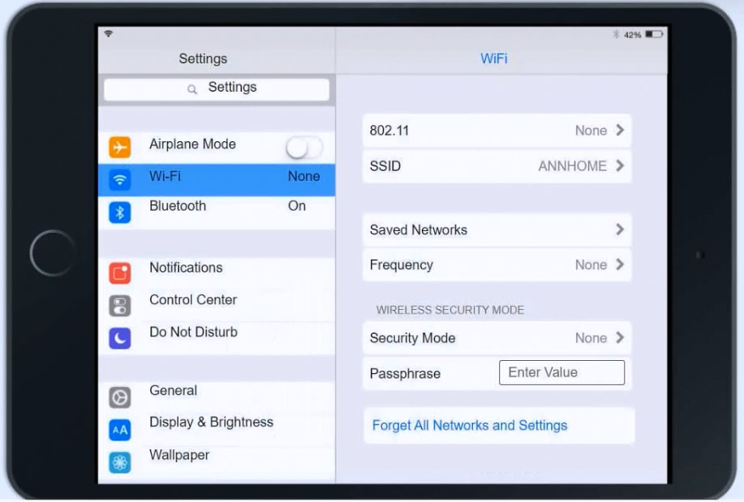Toggle the Airplane Mode switch
The width and height of the screenshot is (744, 502).
(303, 147)
